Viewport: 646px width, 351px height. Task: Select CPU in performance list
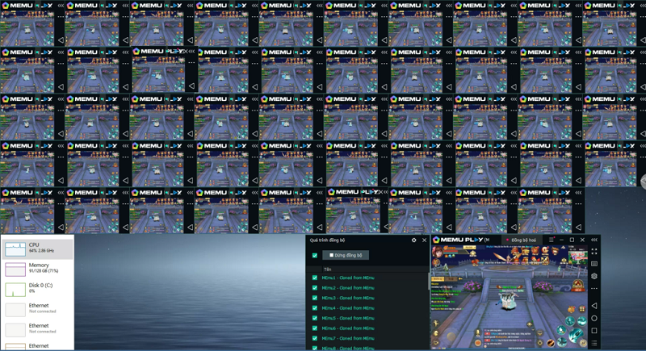coord(37,249)
